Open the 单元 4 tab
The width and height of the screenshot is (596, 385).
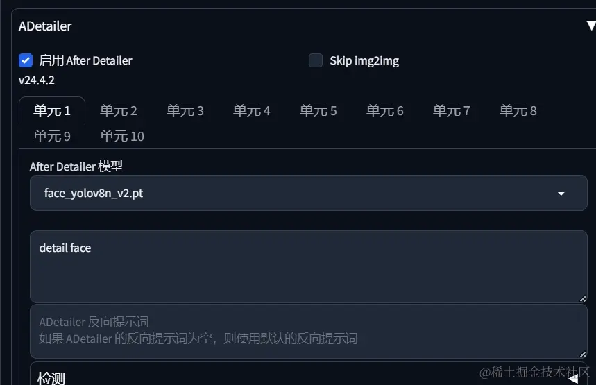[x=252, y=110]
